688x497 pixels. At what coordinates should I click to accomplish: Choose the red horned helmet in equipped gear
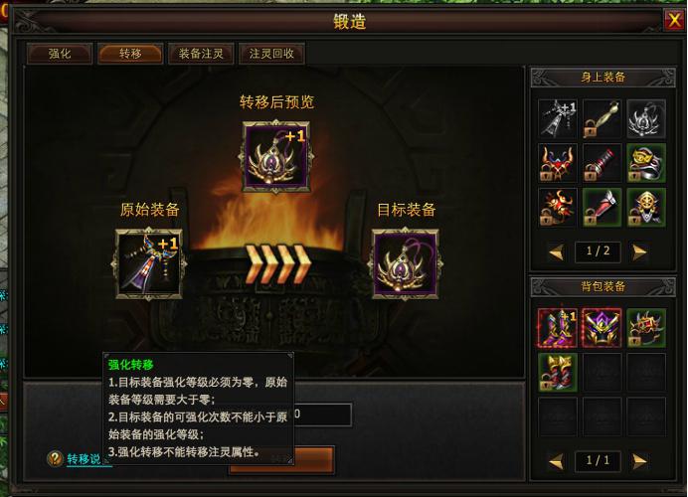coord(558,163)
